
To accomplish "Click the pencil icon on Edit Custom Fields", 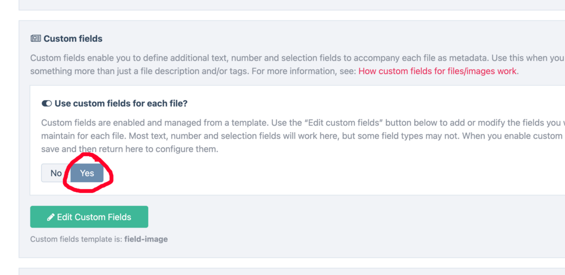I will [x=51, y=217].
